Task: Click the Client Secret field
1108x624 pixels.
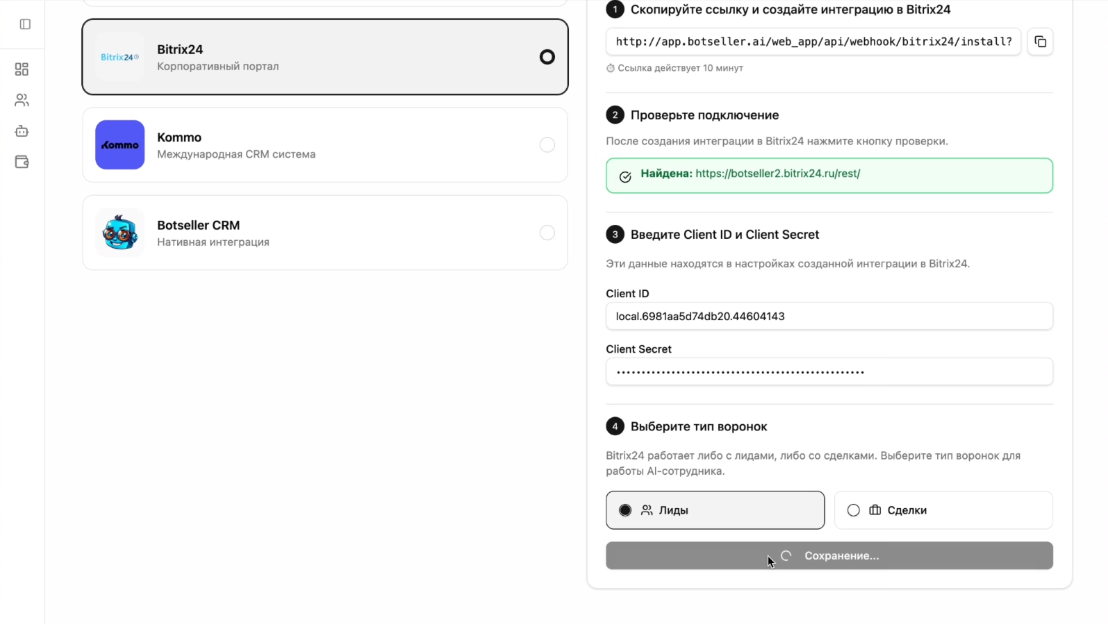Action: coord(828,371)
